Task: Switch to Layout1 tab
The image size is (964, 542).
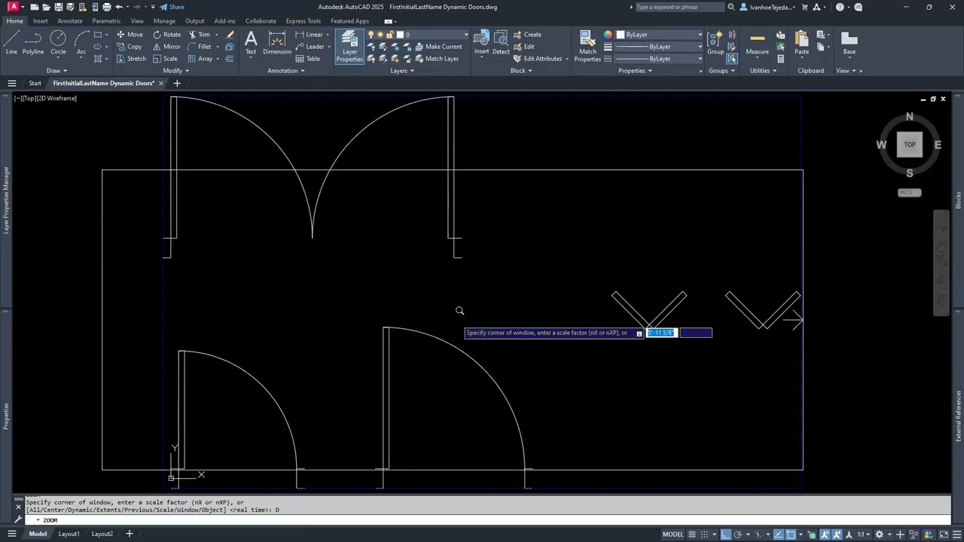Action: [69, 534]
